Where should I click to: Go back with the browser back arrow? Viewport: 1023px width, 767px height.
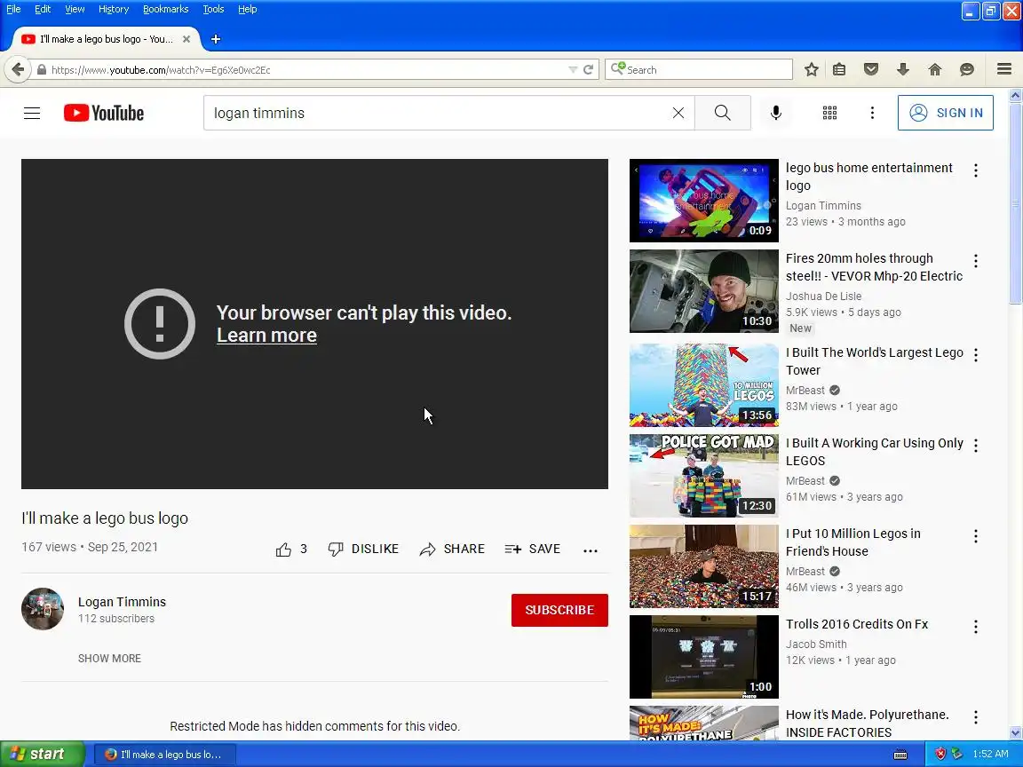click(x=18, y=69)
